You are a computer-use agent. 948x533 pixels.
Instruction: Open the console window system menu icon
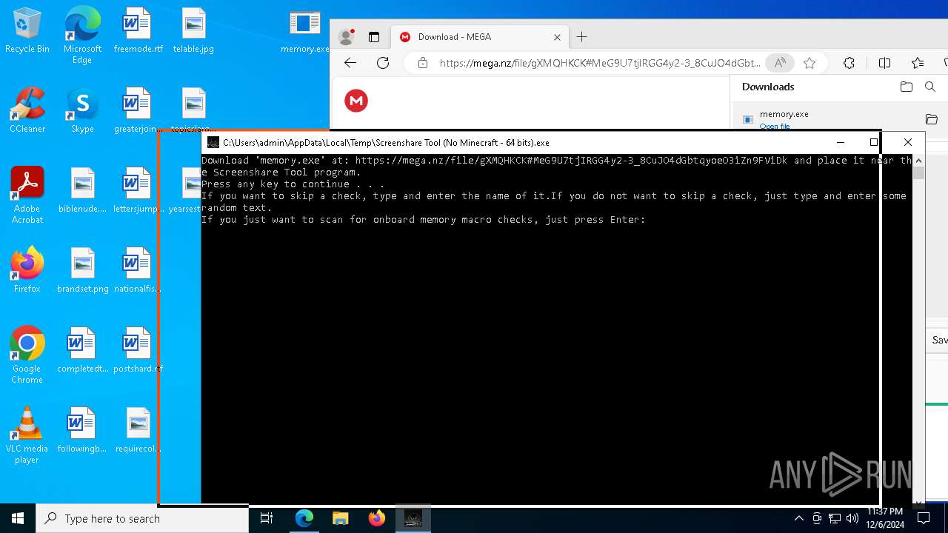tap(213, 142)
